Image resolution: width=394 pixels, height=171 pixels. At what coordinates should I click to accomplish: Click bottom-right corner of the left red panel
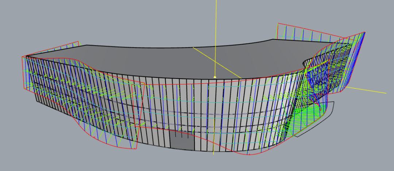pos(136,149)
